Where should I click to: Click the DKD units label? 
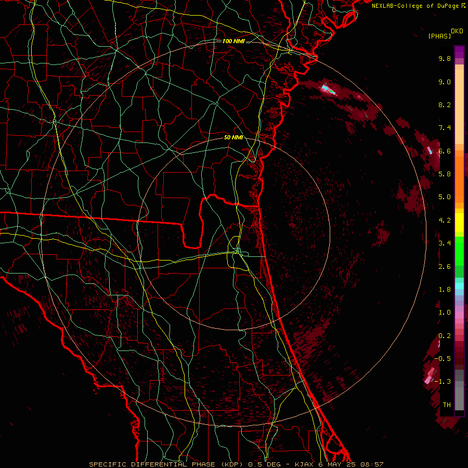pyautogui.click(x=457, y=31)
